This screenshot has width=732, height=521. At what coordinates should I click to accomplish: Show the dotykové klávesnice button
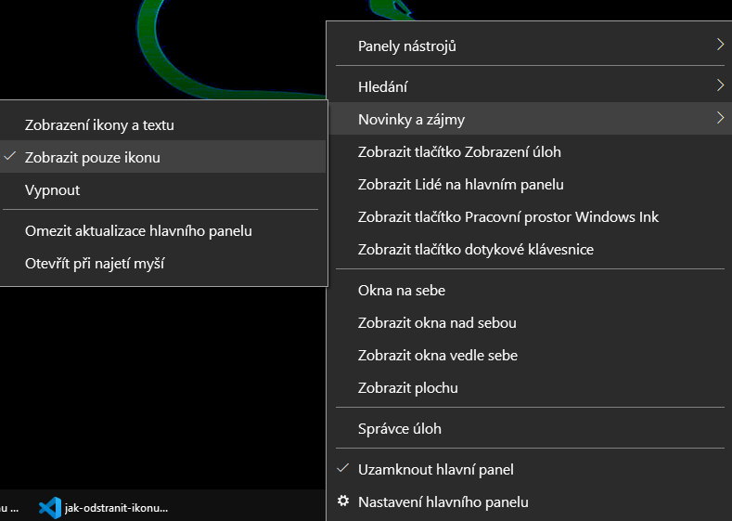(475, 249)
